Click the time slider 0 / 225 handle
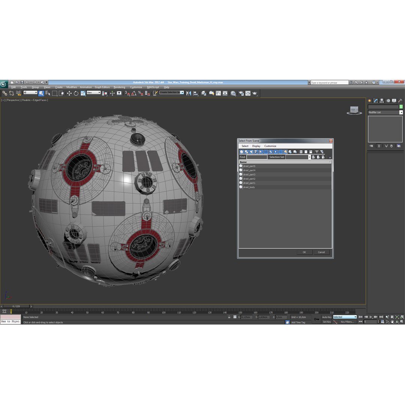The image size is (405, 405). [16, 306]
